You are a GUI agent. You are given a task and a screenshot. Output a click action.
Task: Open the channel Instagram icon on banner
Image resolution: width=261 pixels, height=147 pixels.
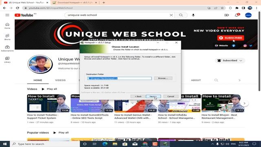(245, 45)
